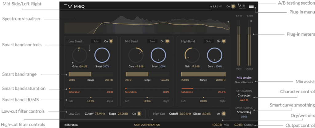315x128 pixels.
Task: Click the Low Band Gain knob
Action: click(x=80, y=55)
